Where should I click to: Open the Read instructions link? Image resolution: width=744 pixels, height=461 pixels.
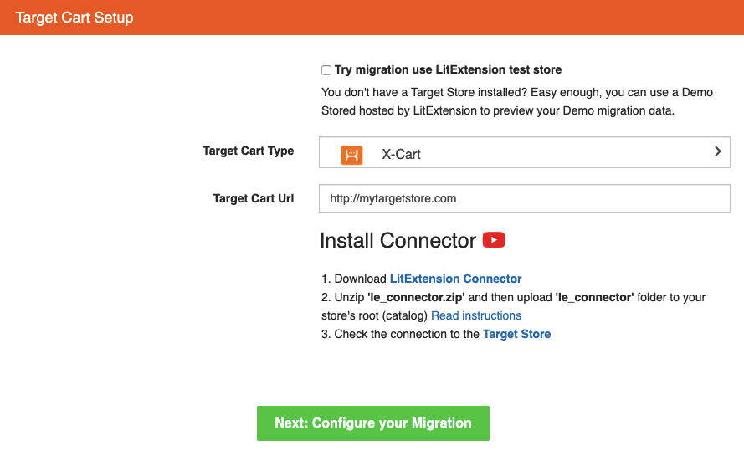tap(476, 315)
